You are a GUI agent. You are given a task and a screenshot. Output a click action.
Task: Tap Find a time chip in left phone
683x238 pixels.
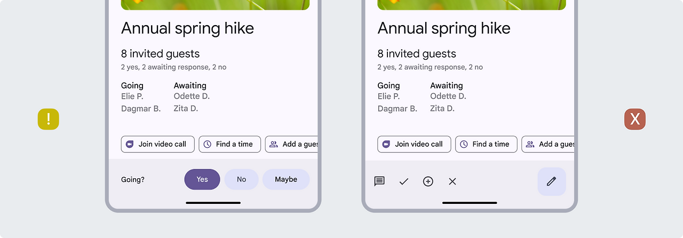[x=230, y=144]
